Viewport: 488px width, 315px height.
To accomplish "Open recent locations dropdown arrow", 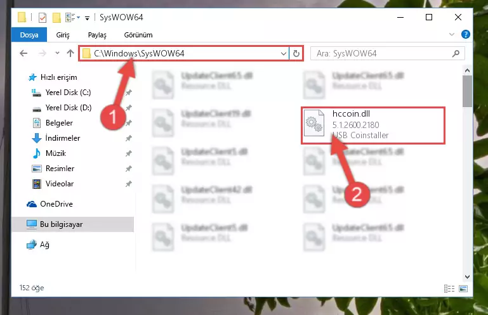I will (x=57, y=53).
